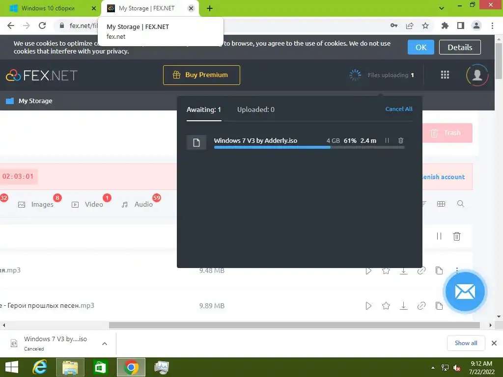503x377 pixels.
Task: Click the vertical scrollbar thumb of the page
Action: pyautogui.click(x=499, y=61)
